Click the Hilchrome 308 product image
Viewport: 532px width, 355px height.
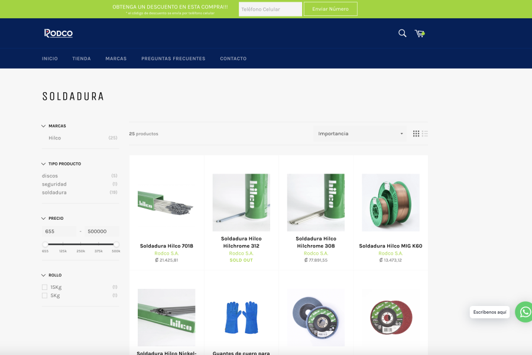(316, 203)
